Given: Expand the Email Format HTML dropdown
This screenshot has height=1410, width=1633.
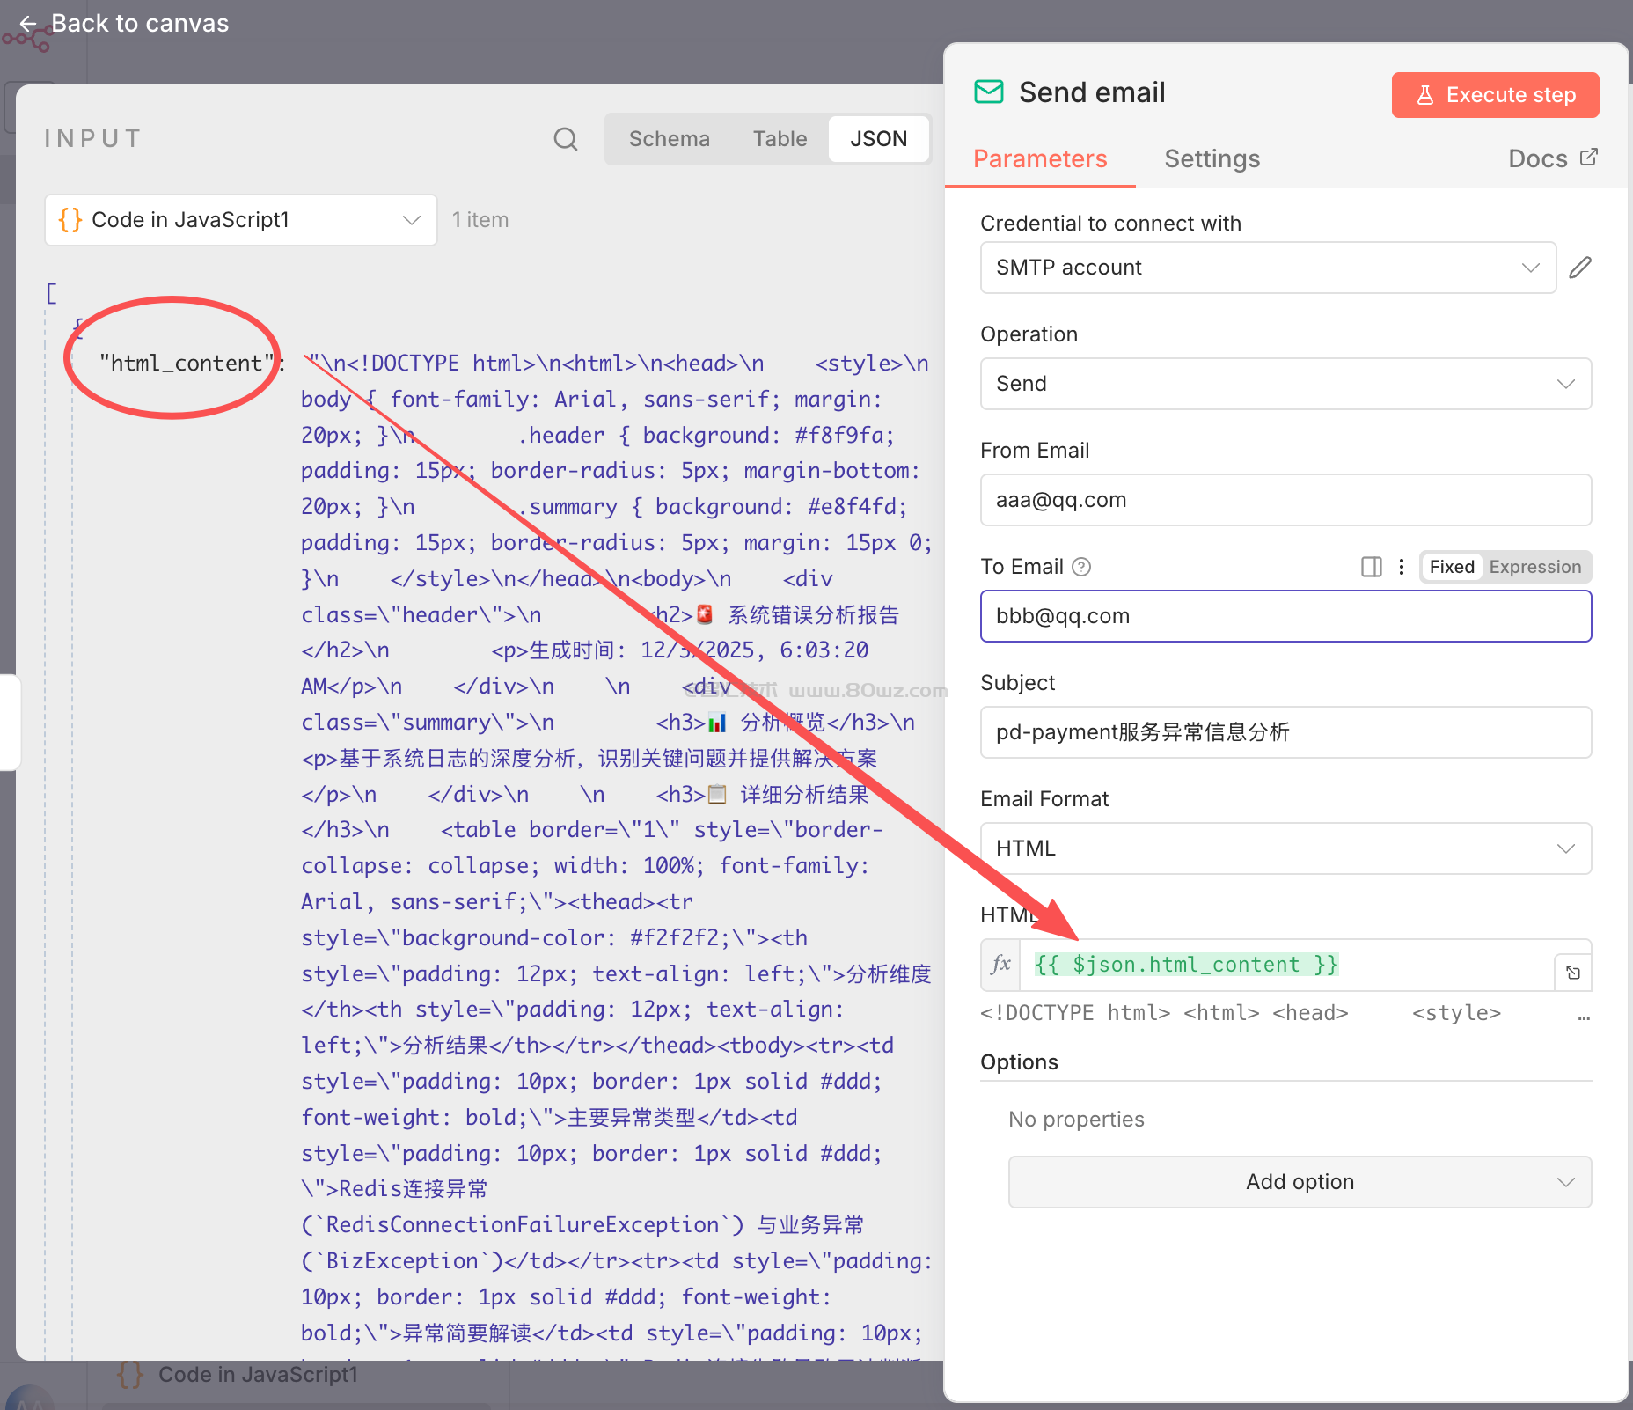Looking at the screenshot, I should [x=1285, y=848].
